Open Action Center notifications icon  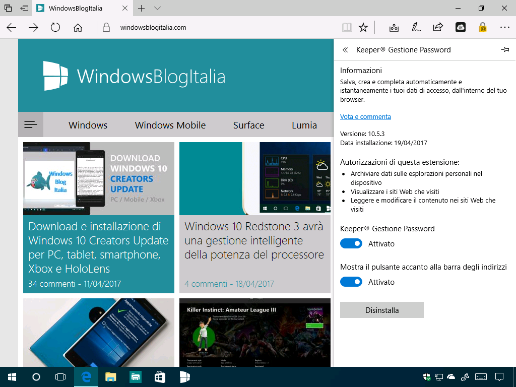tap(499, 377)
